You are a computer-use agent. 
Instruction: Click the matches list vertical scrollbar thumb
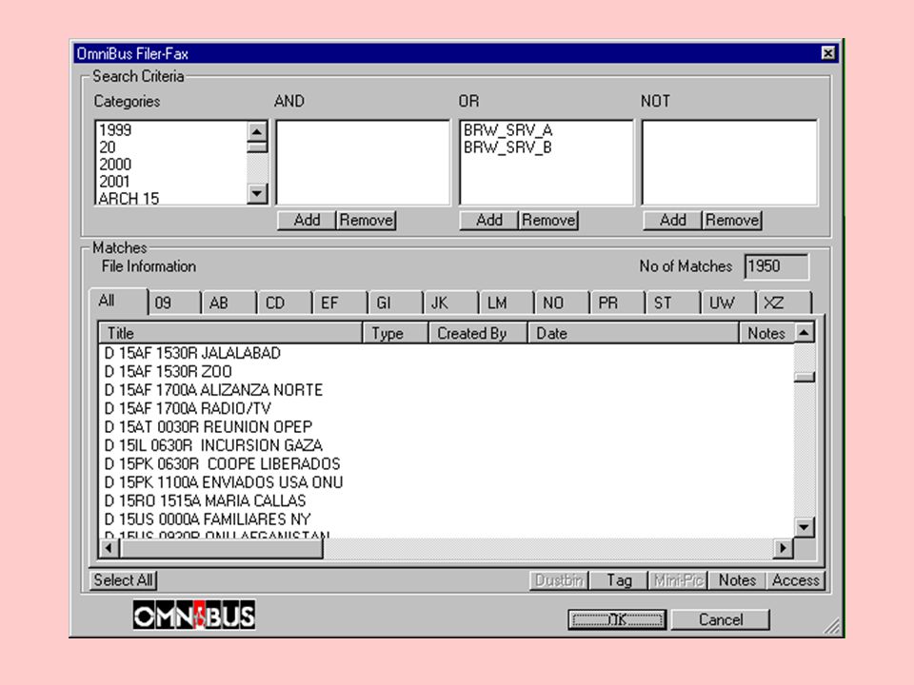[x=805, y=377]
